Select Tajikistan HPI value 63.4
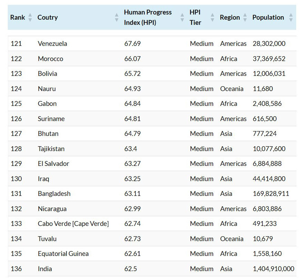 click(131, 149)
